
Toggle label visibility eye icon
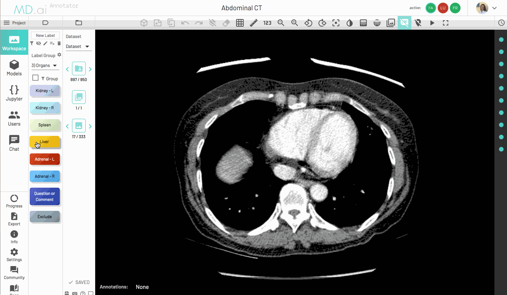(38, 43)
